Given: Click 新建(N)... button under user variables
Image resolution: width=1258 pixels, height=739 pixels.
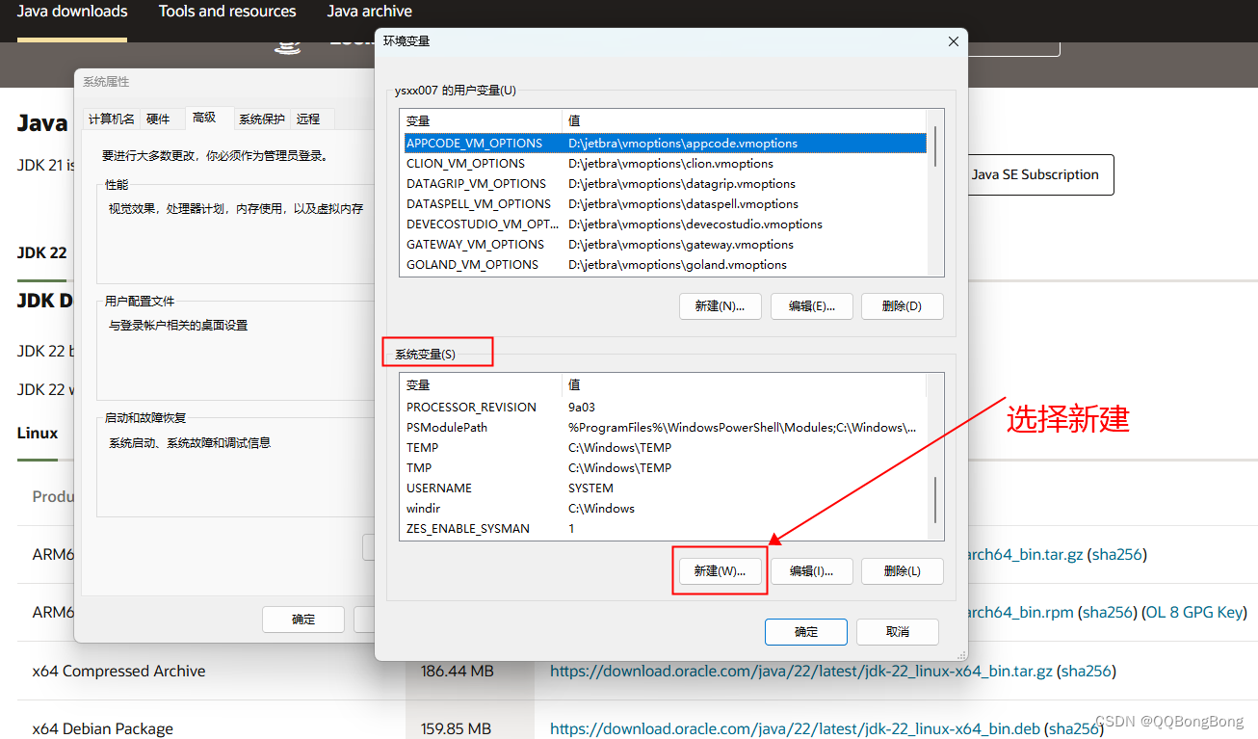Looking at the screenshot, I should tap(720, 306).
